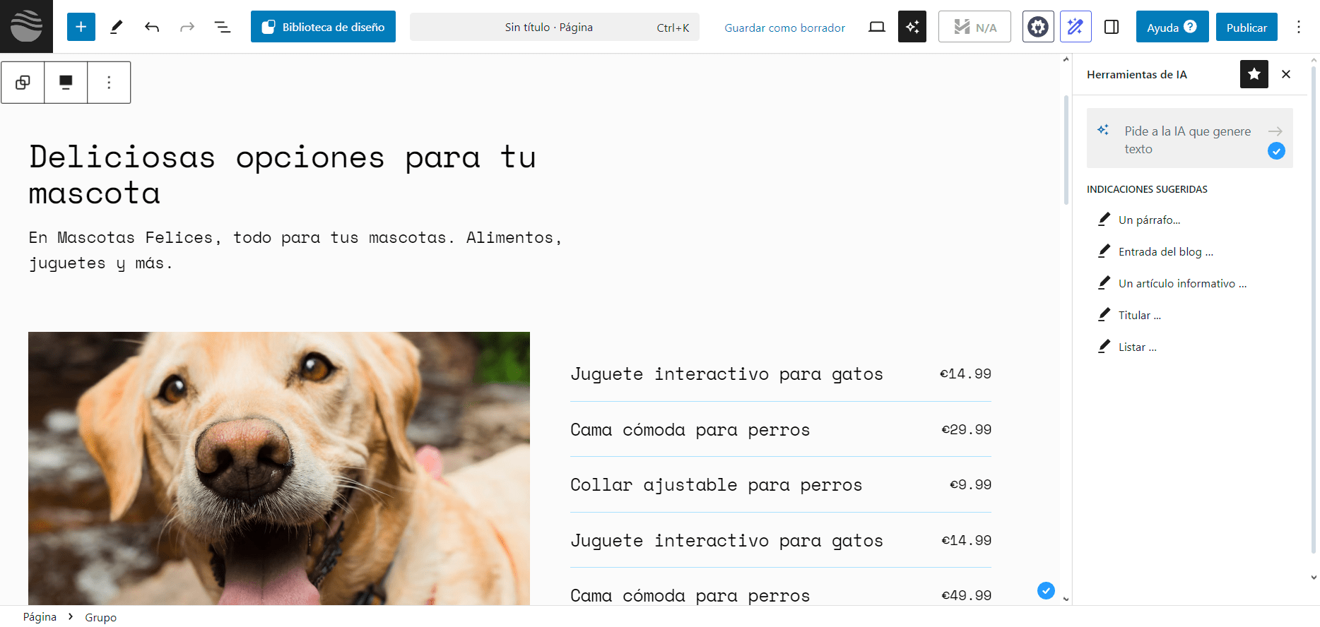Choose the Entrada del blog ... suggestion
The width and height of the screenshot is (1320, 627).
tap(1155, 251)
